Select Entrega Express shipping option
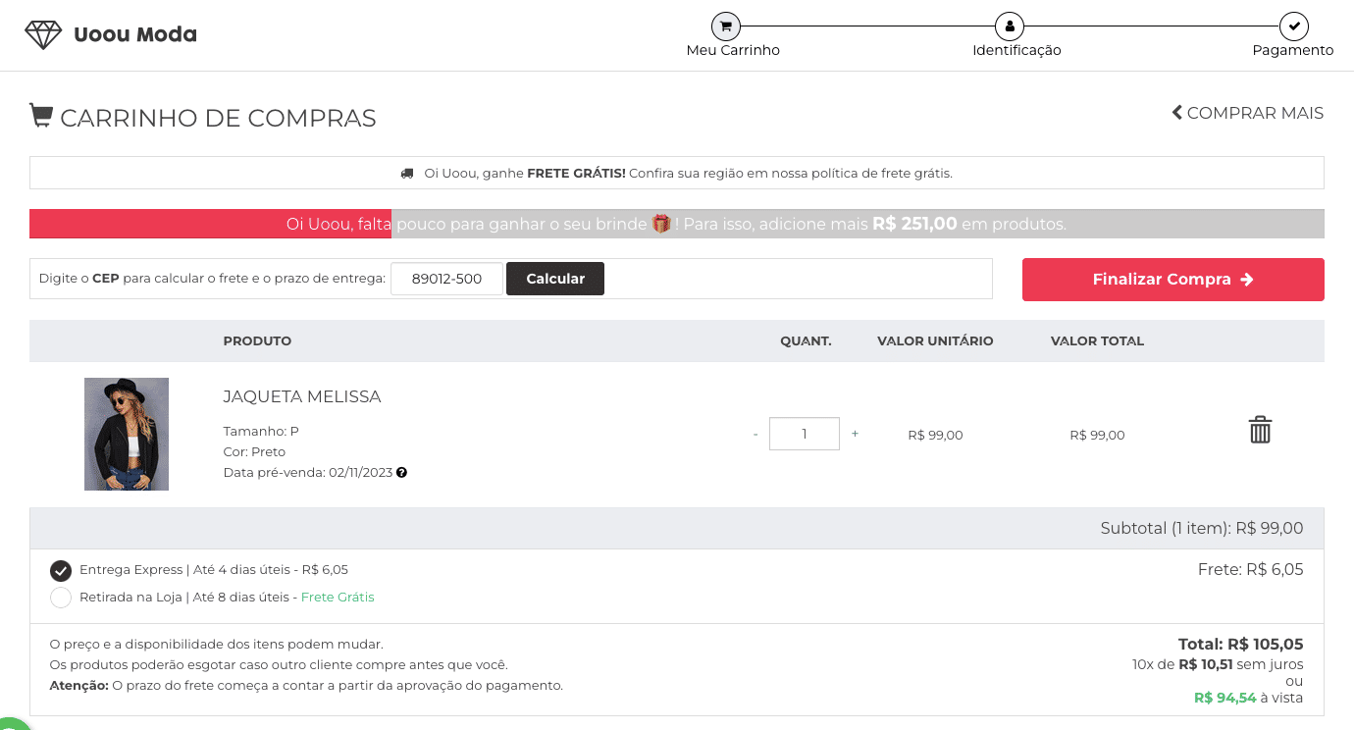 (61, 570)
